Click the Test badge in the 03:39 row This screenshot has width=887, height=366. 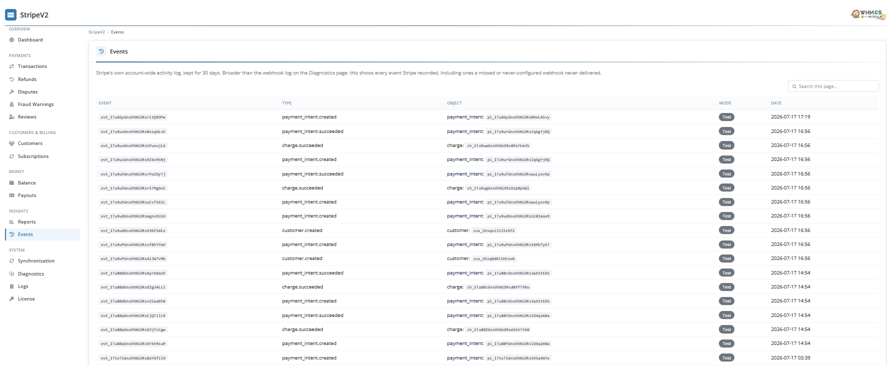tap(726, 358)
